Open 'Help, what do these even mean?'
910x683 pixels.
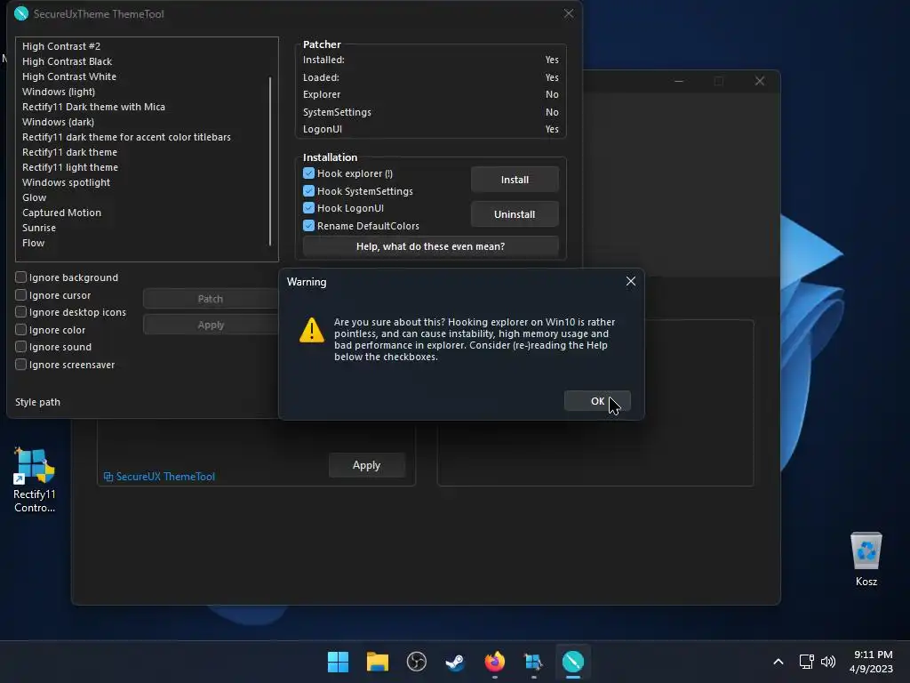point(431,246)
